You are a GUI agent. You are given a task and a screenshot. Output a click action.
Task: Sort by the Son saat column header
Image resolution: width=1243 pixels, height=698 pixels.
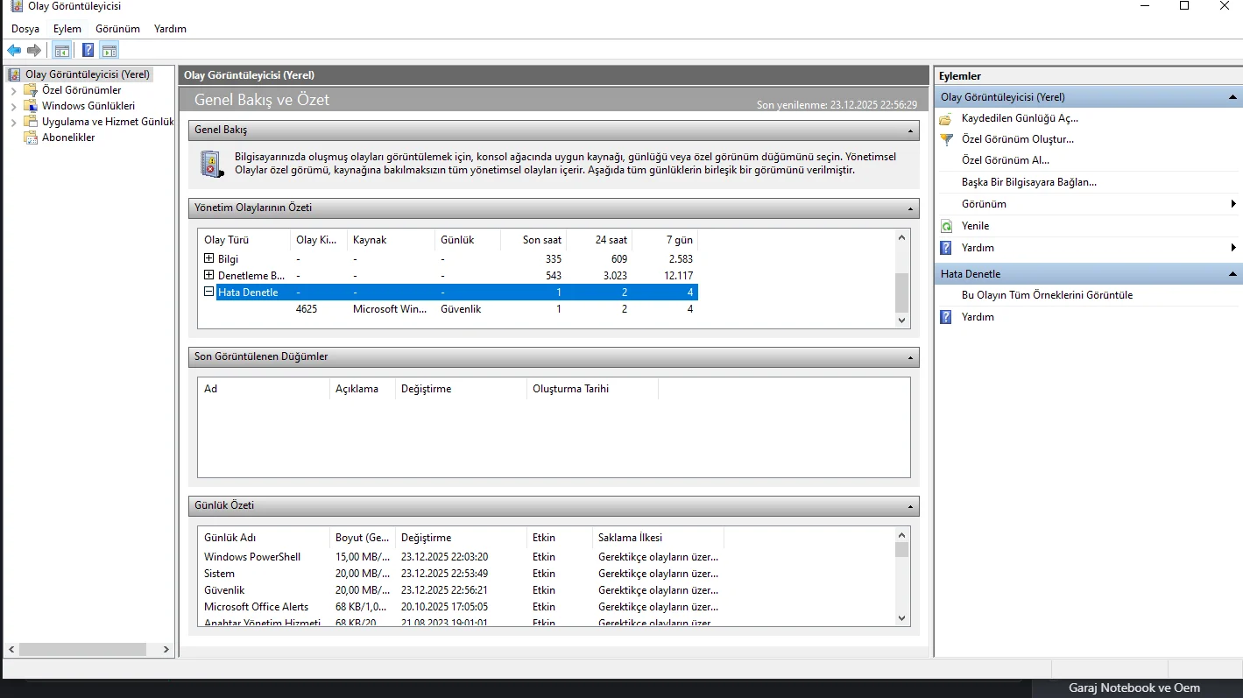[533, 240]
